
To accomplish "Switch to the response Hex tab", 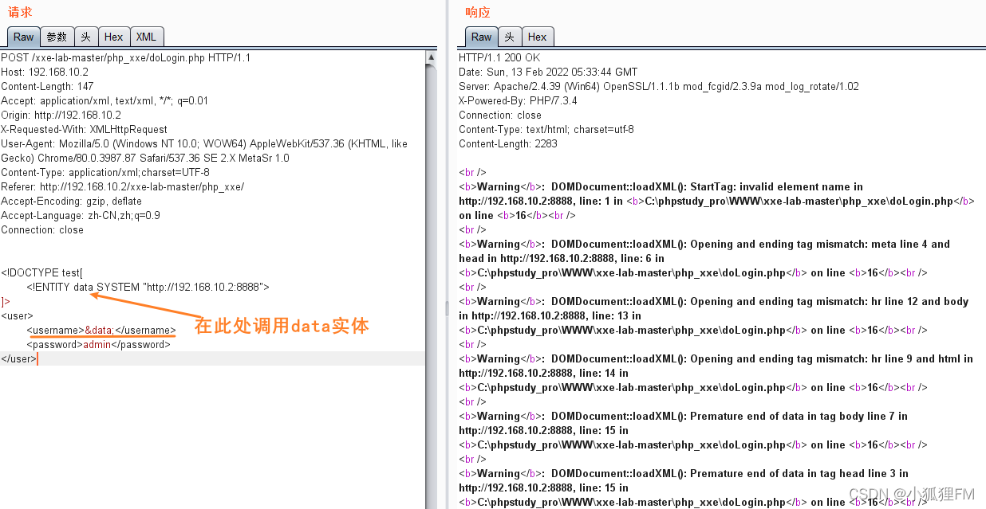I will [x=538, y=37].
